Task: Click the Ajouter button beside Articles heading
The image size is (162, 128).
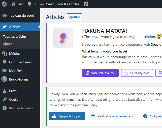Action: coord(75,17)
